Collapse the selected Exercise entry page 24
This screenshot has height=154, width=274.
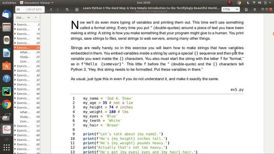pos(15,47)
